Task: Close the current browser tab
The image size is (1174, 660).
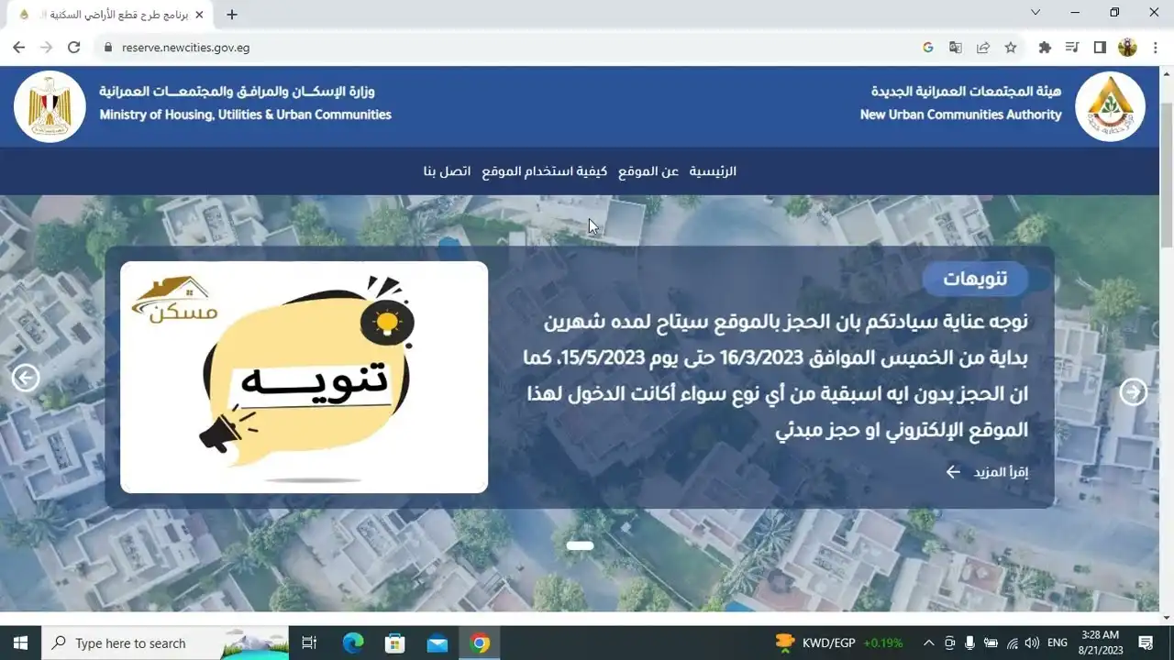Action: point(199,15)
